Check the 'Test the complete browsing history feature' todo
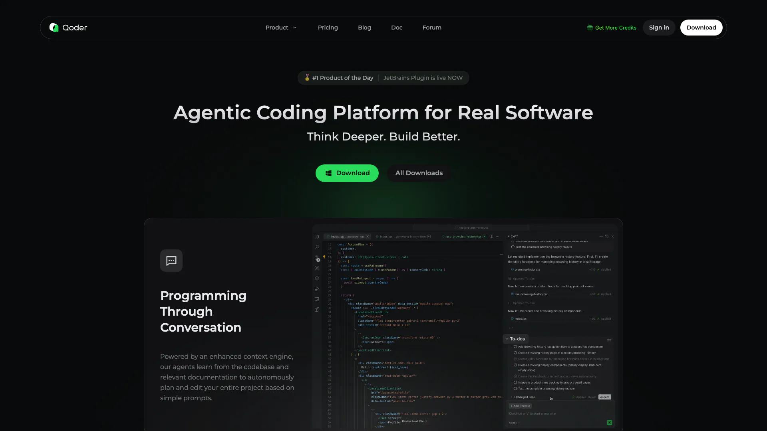767x431 pixels. coord(515,389)
